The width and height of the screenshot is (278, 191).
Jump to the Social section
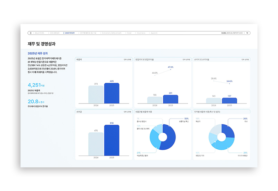point(129,33)
